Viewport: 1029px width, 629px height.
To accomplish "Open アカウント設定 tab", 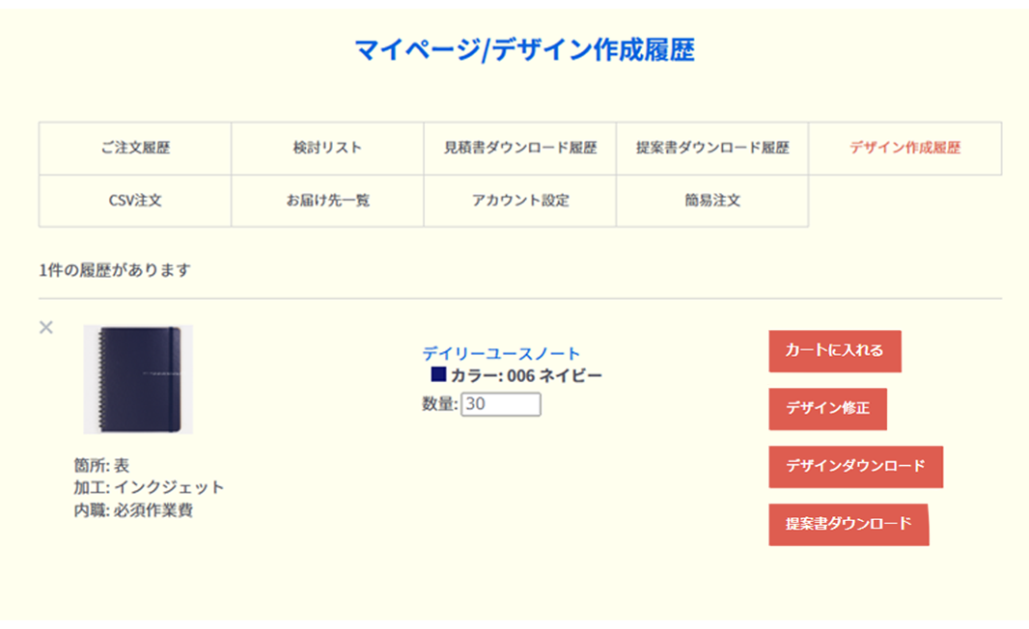I will [x=519, y=201].
